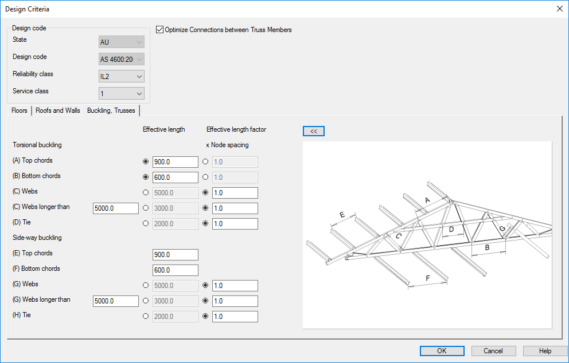Select length factor radio for (A) Top chords
This screenshot has width=569, height=363.
[x=205, y=162]
